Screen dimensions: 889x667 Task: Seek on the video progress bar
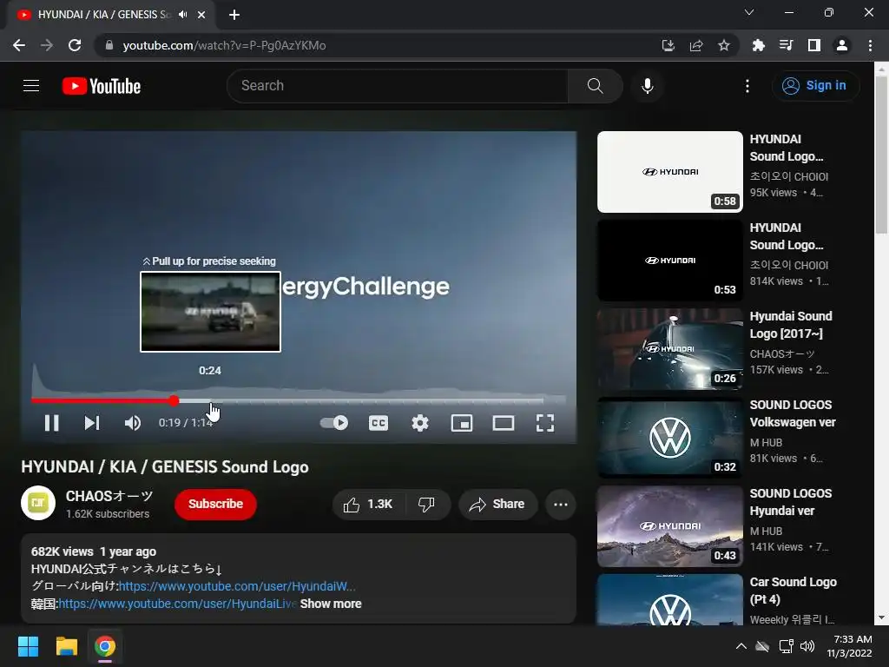299,401
